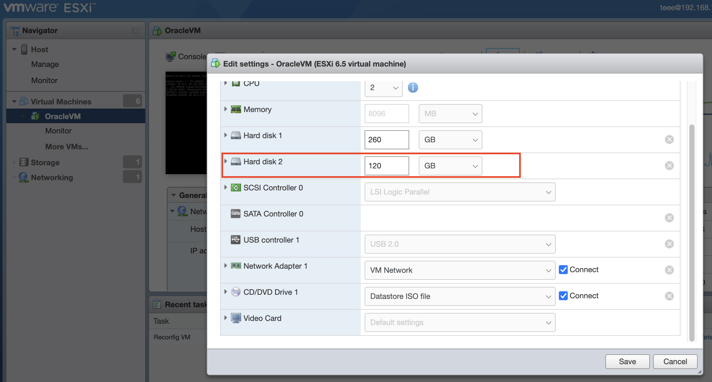Screen dimensions: 712x382
Task: Select Monitor under OracleVM in Navigator
Action: coord(58,131)
